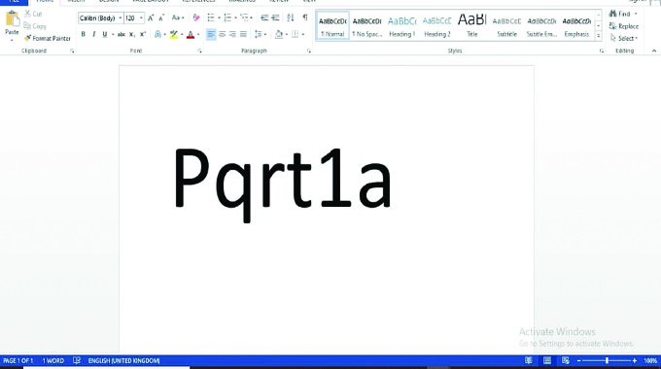
Task: Open the Calibri (Body) font name dropdown
Action: pyautogui.click(x=121, y=18)
